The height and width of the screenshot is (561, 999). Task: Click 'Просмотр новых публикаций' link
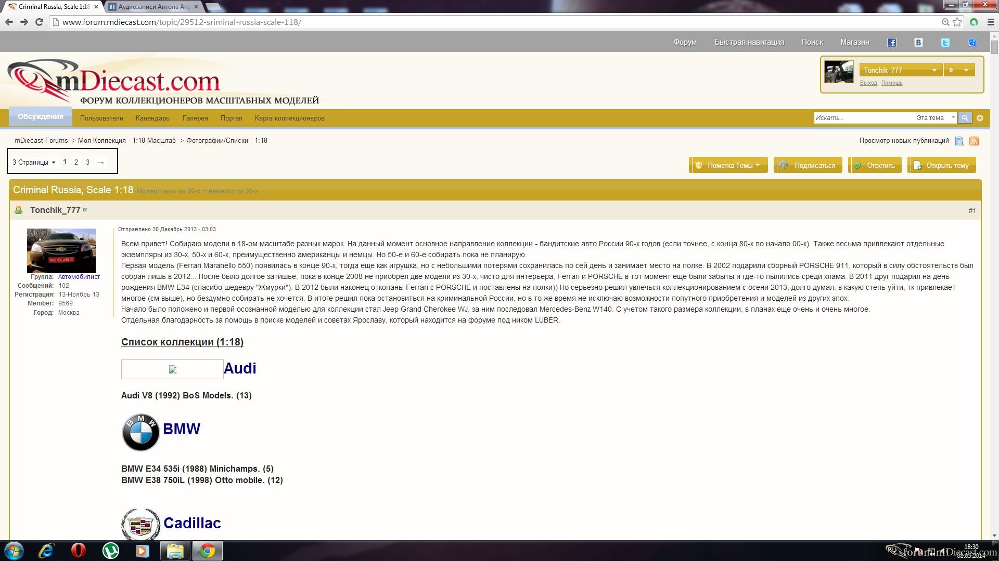904,141
